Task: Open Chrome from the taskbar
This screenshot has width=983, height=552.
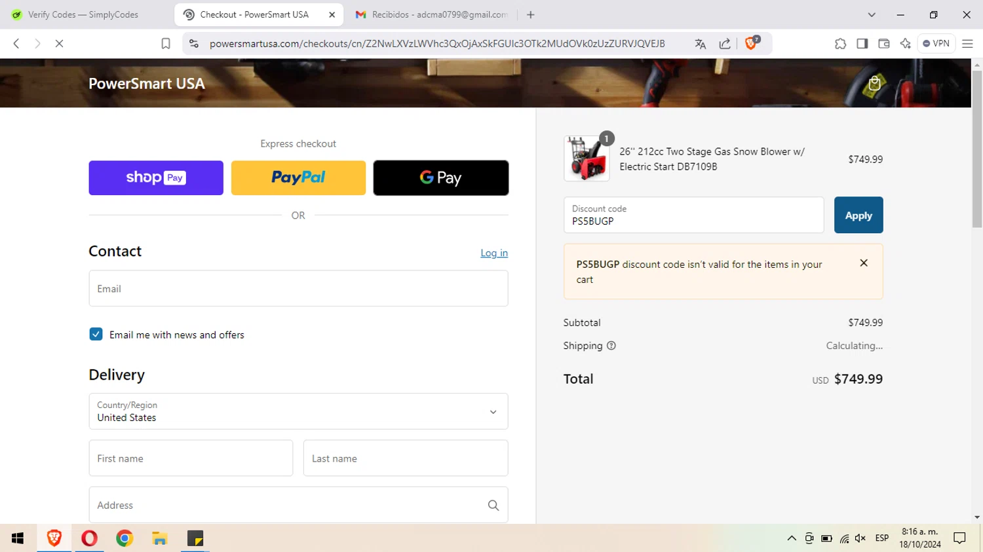Action: pos(125,538)
